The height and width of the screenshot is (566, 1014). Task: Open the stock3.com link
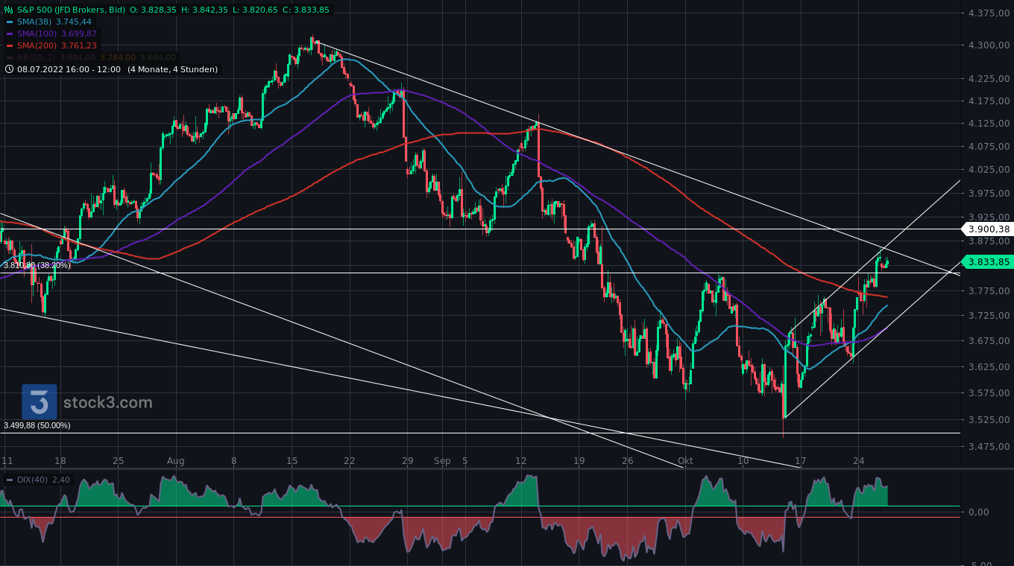[x=107, y=402]
